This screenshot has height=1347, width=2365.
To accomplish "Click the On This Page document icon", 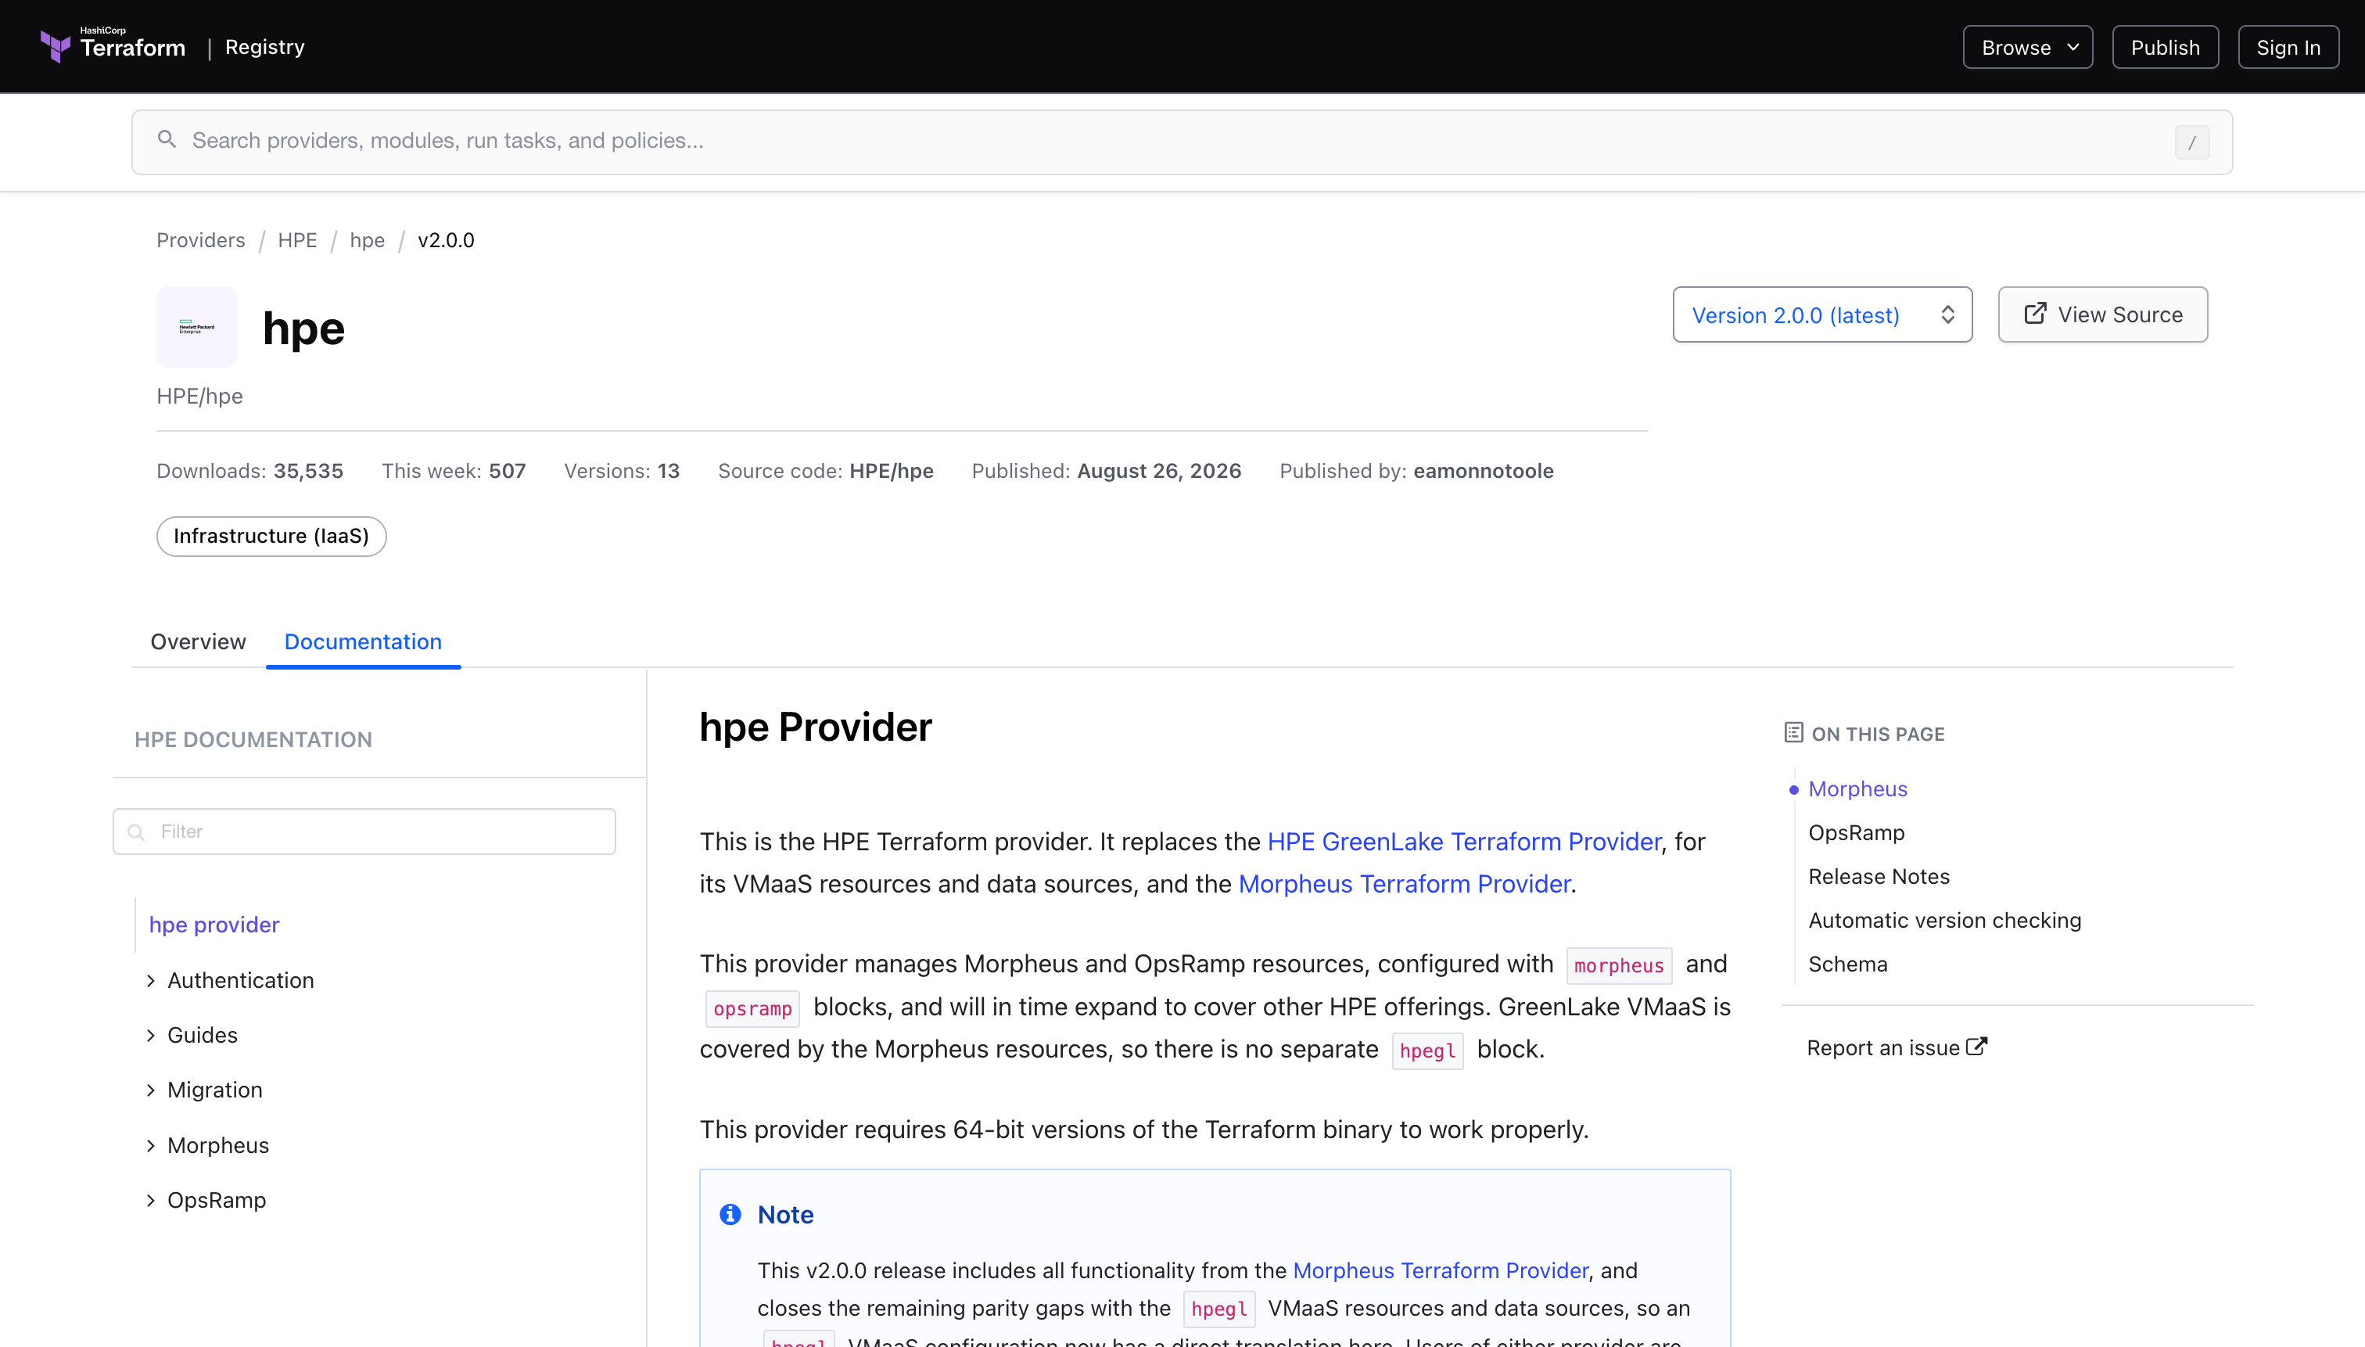I will tap(1793, 733).
